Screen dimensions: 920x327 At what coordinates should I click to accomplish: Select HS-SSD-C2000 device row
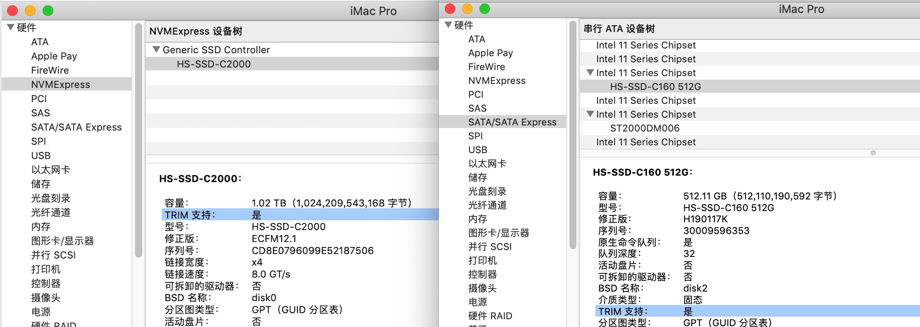pyautogui.click(x=292, y=64)
